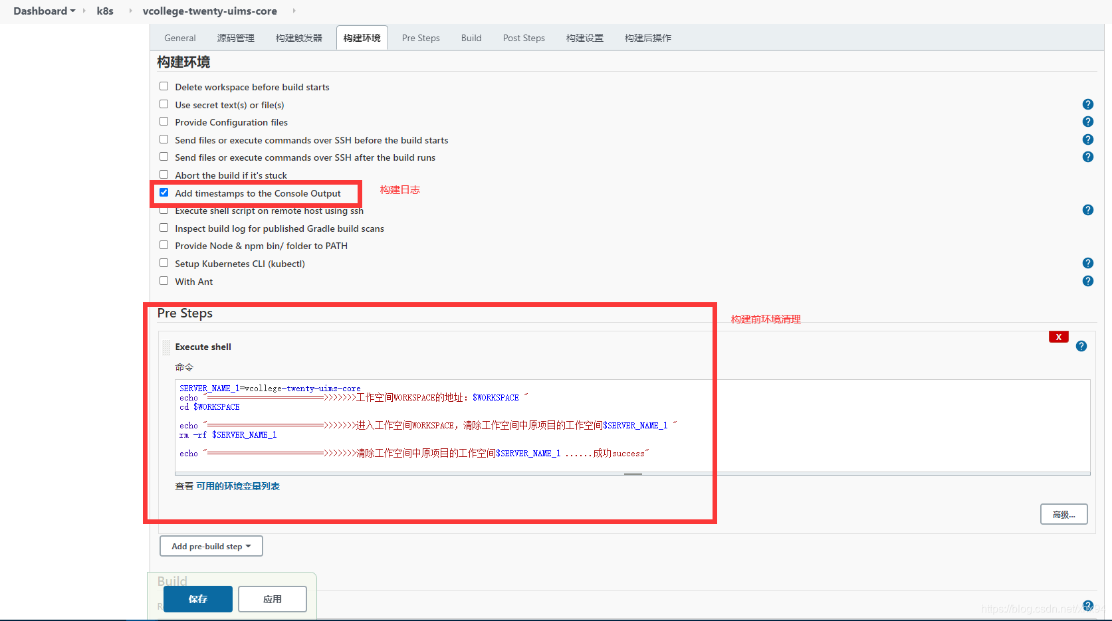The height and width of the screenshot is (621, 1112).
Task: Open the k8s breadcrumb link
Action: (105, 11)
